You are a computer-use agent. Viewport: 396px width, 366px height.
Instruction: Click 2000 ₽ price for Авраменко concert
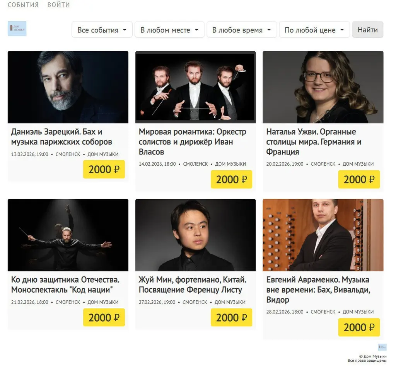[359, 327]
